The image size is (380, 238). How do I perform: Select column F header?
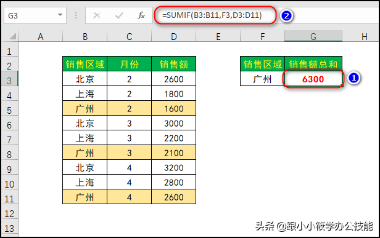click(262, 36)
